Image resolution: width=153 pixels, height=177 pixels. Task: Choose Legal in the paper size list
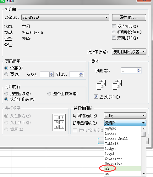[123, 154]
